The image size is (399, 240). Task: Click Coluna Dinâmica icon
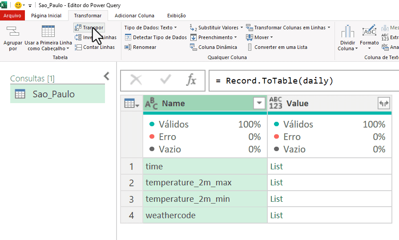(x=193, y=47)
